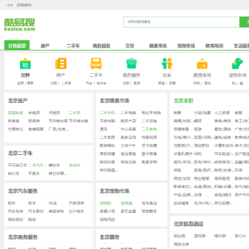
Task: Open the 驾校培训 link
Action: pos(16,219)
